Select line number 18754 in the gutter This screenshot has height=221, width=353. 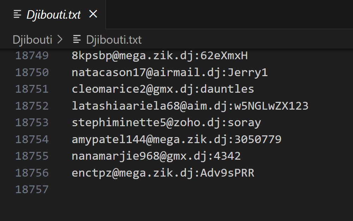(32, 140)
